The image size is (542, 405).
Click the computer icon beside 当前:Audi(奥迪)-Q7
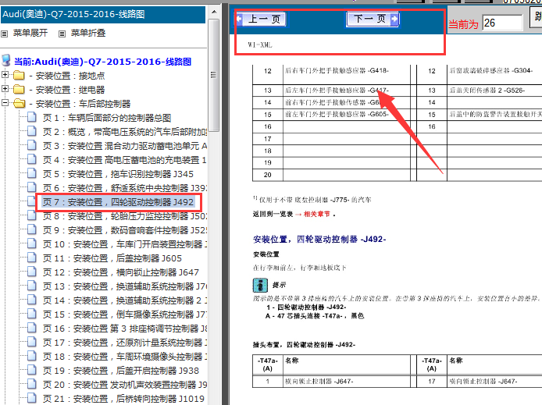[6, 60]
